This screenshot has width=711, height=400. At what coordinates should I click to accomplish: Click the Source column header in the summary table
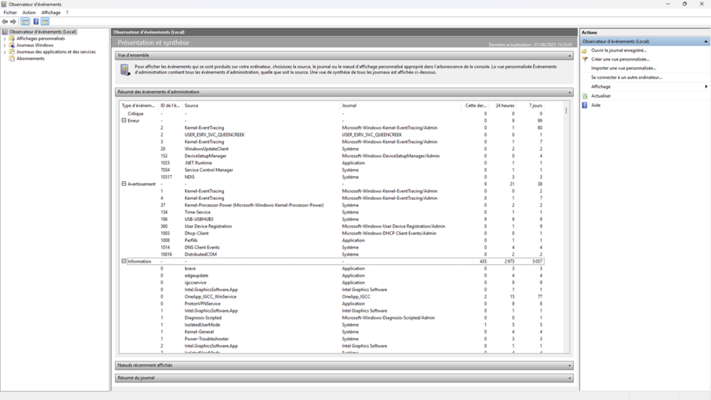(191, 105)
